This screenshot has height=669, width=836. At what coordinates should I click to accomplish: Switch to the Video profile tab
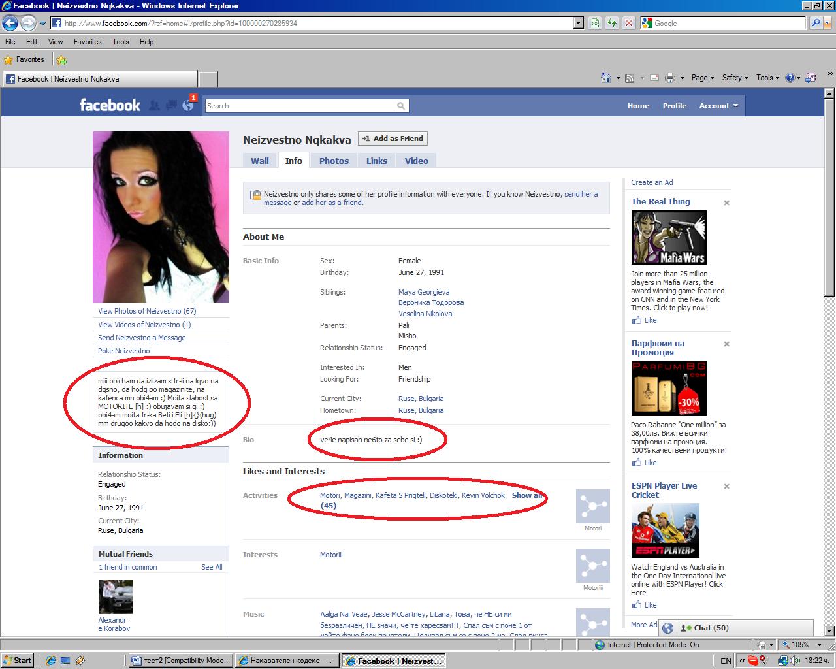(x=417, y=161)
